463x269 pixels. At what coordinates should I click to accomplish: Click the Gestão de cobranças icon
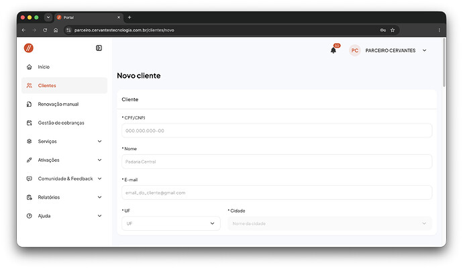click(x=30, y=123)
